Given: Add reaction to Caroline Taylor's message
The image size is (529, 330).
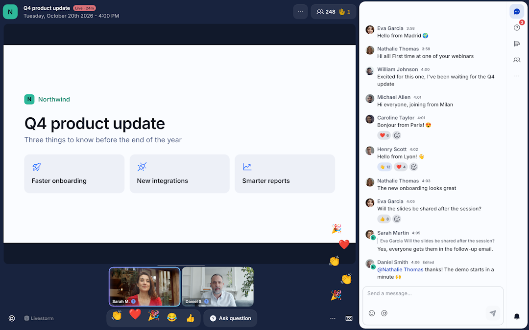Looking at the screenshot, I should pos(397,135).
